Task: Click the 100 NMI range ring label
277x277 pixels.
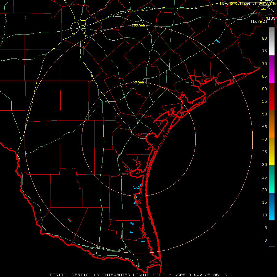Action: coord(138,26)
